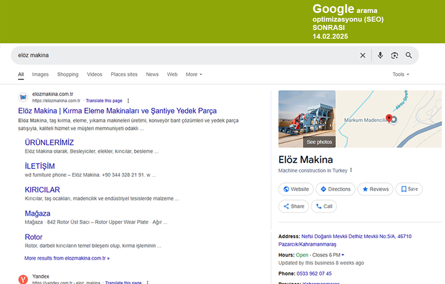The image size is (445, 284).
Task: Click the Elöz Makina business title heading
Action: tap(306, 160)
